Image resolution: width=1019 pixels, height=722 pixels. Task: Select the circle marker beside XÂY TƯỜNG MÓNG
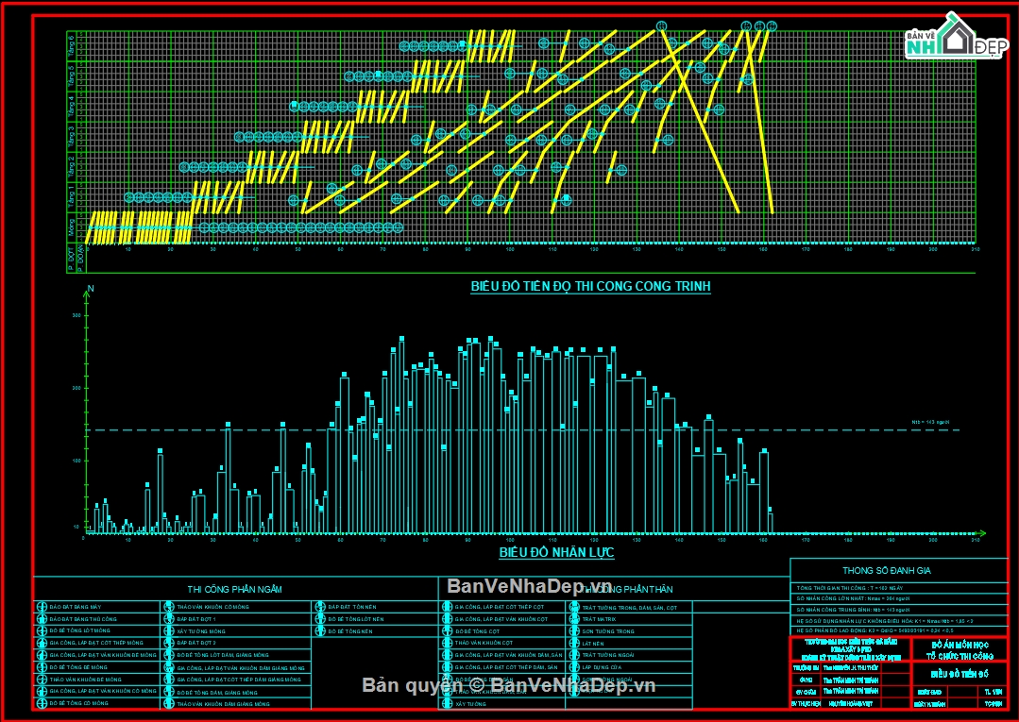tap(169, 630)
